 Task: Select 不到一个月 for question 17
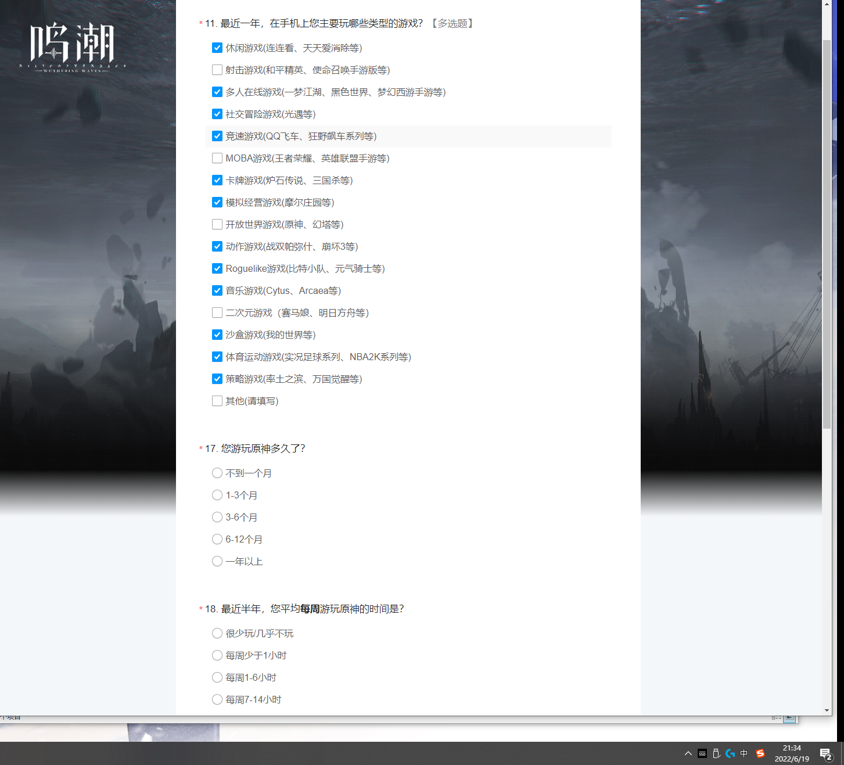[x=217, y=473]
